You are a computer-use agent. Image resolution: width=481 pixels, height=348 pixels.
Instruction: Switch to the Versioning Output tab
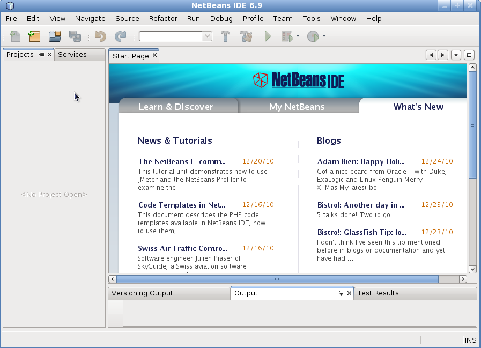click(142, 293)
